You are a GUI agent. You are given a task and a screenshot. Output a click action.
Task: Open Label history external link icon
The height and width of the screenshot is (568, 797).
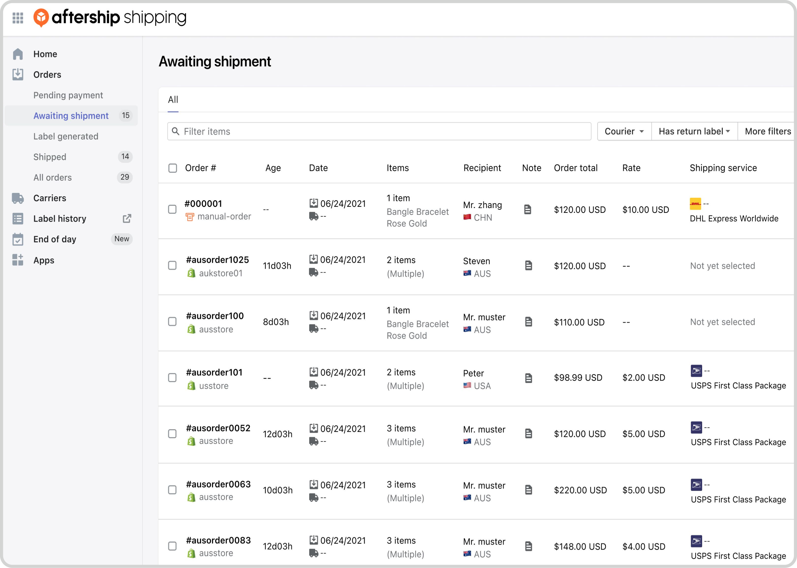(x=127, y=219)
